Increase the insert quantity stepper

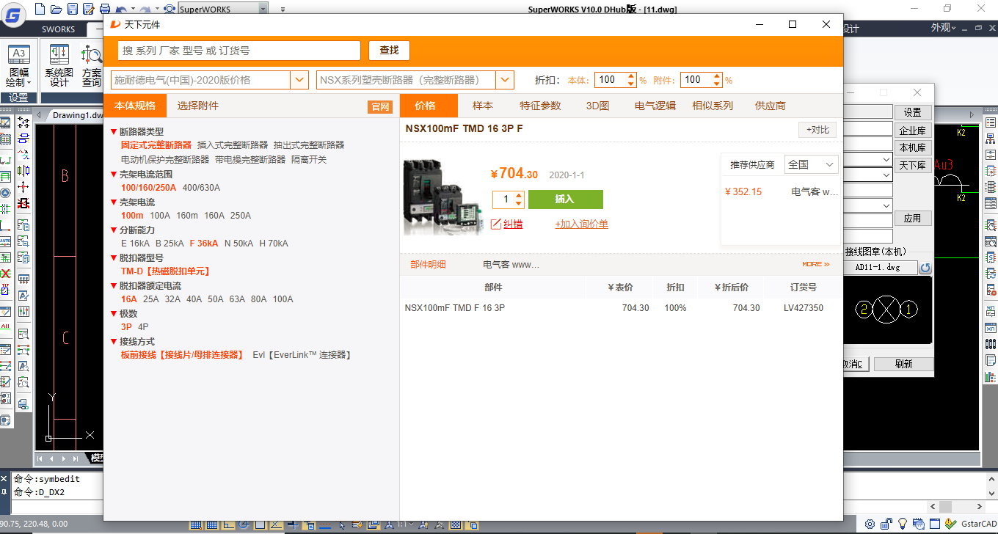(x=520, y=195)
